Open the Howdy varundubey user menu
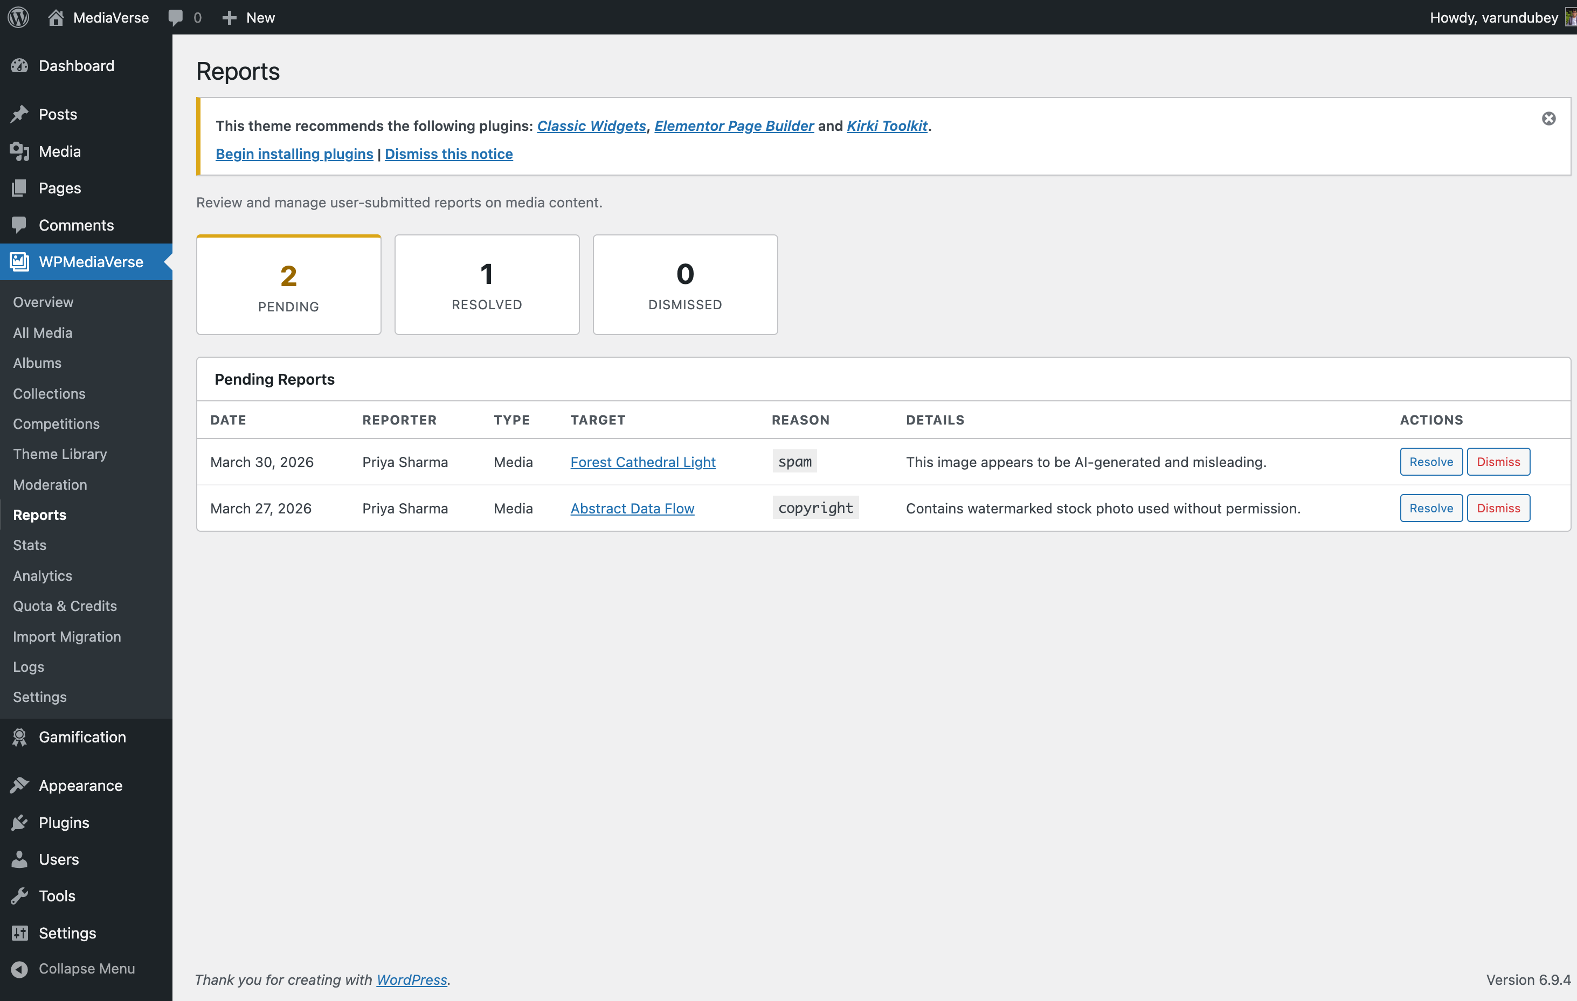Image resolution: width=1577 pixels, height=1001 pixels. click(x=1493, y=17)
